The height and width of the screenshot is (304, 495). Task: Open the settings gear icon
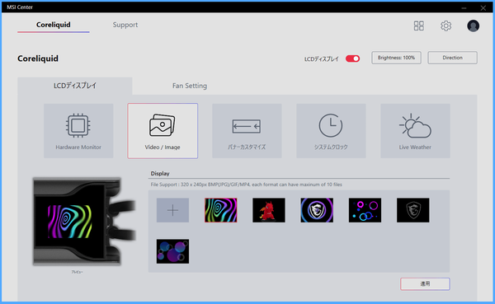click(x=445, y=26)
